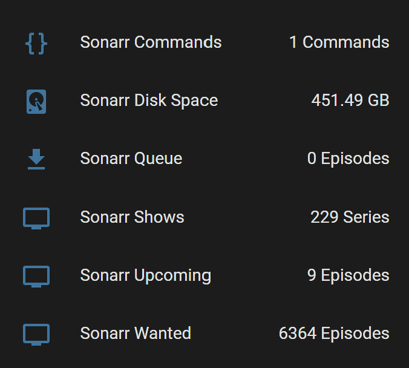Click the '229' shows count number
This screenshot has width=409, height=368.
pos(324,217)
